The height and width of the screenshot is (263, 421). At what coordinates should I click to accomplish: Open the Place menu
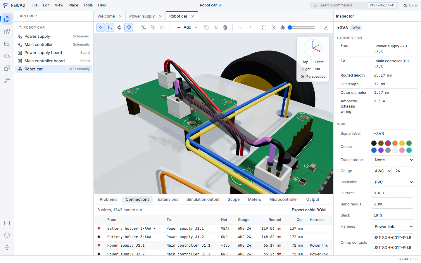coord(73,5)
